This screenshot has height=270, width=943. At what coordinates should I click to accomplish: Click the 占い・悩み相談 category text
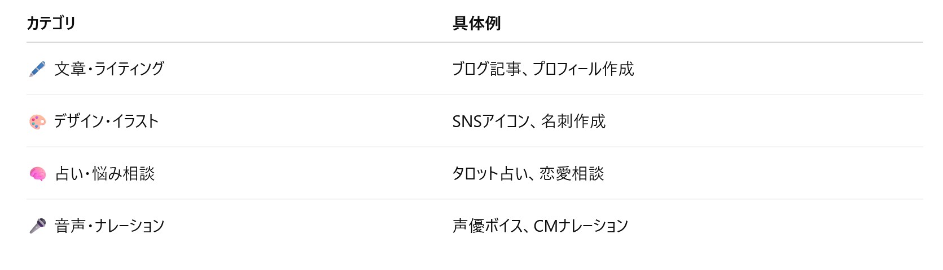(105, 173)
